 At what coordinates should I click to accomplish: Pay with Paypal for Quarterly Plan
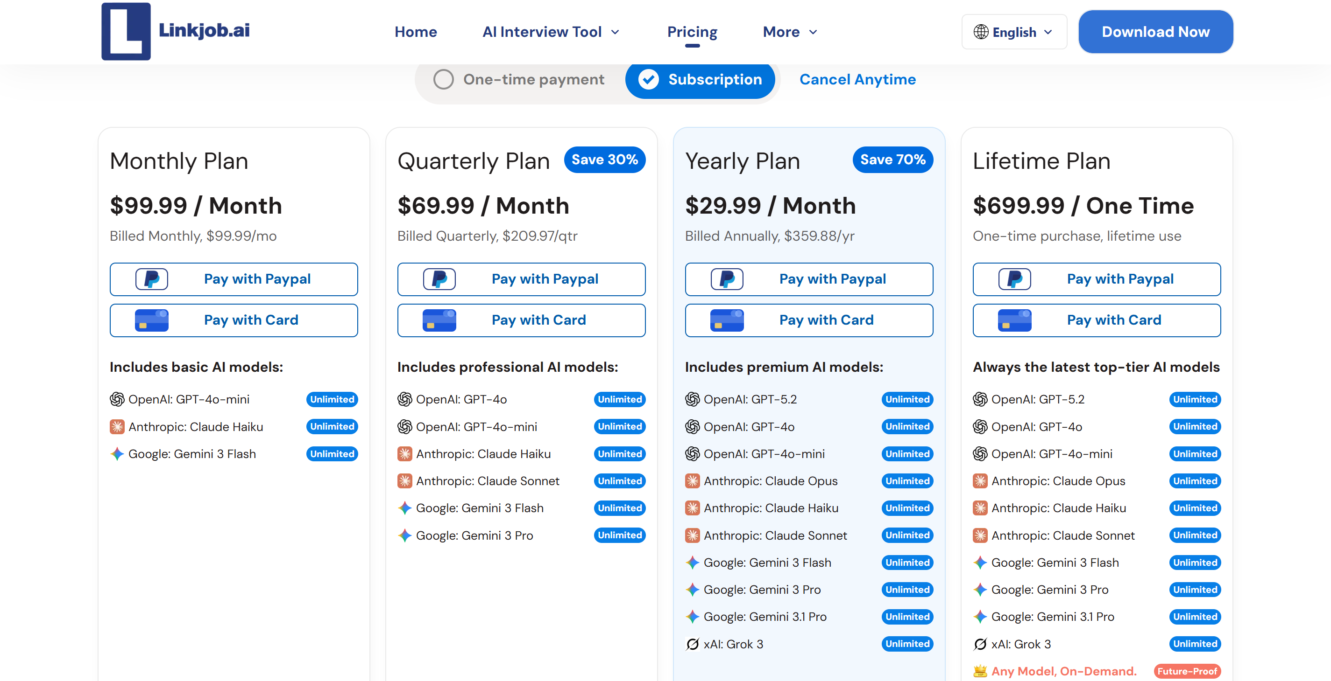pos(521,279)
